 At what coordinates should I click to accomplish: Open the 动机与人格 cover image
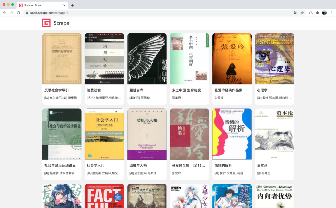(147, 134)
